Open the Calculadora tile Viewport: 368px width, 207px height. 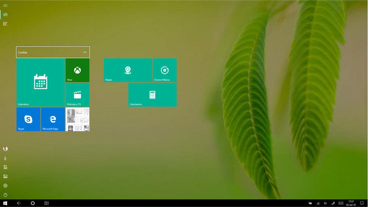[152, 95]
